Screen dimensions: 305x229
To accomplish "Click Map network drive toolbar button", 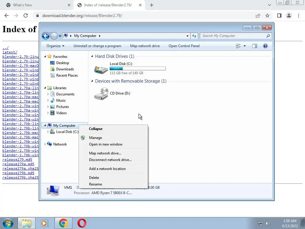I will [x=145, y=46].
